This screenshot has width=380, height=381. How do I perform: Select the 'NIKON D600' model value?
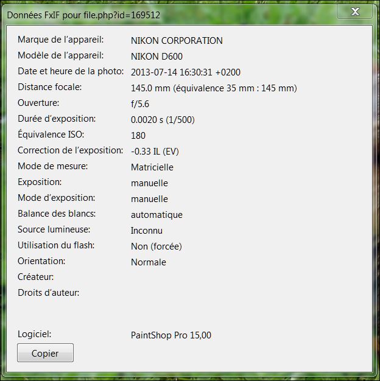[x=157, y=57]
